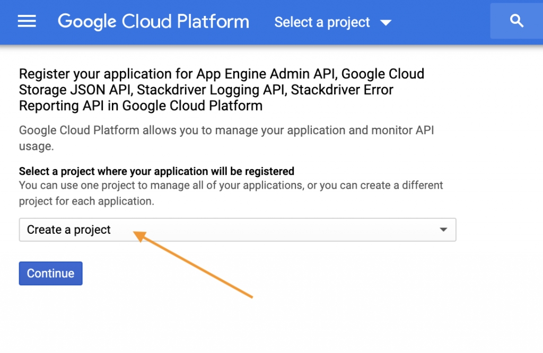Open the 'Select a project' header dropdown
The width and height of the screenshot is (543, 353).
click(x=333, y=22)
